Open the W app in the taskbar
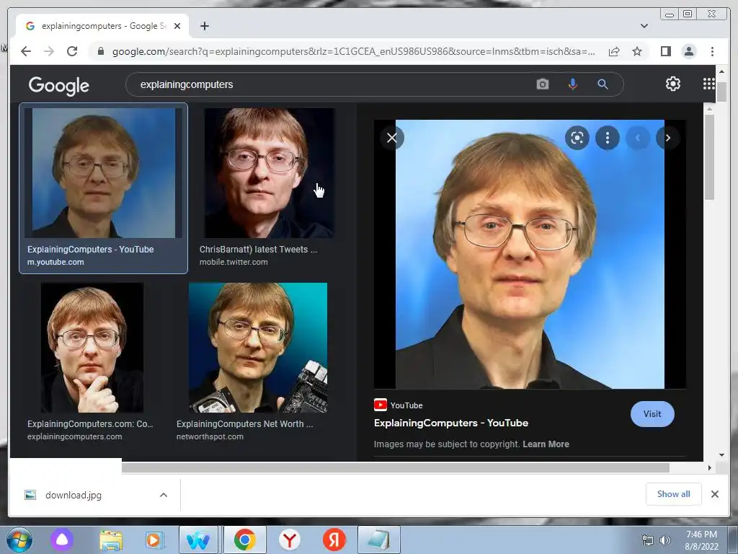The width and height of the screenshot is (738, 554). point(198,540)
